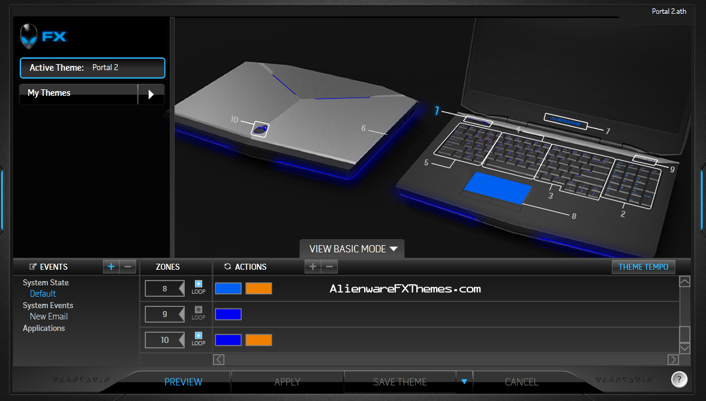
Task: Click the Zones column header
Action: (167, 267)
